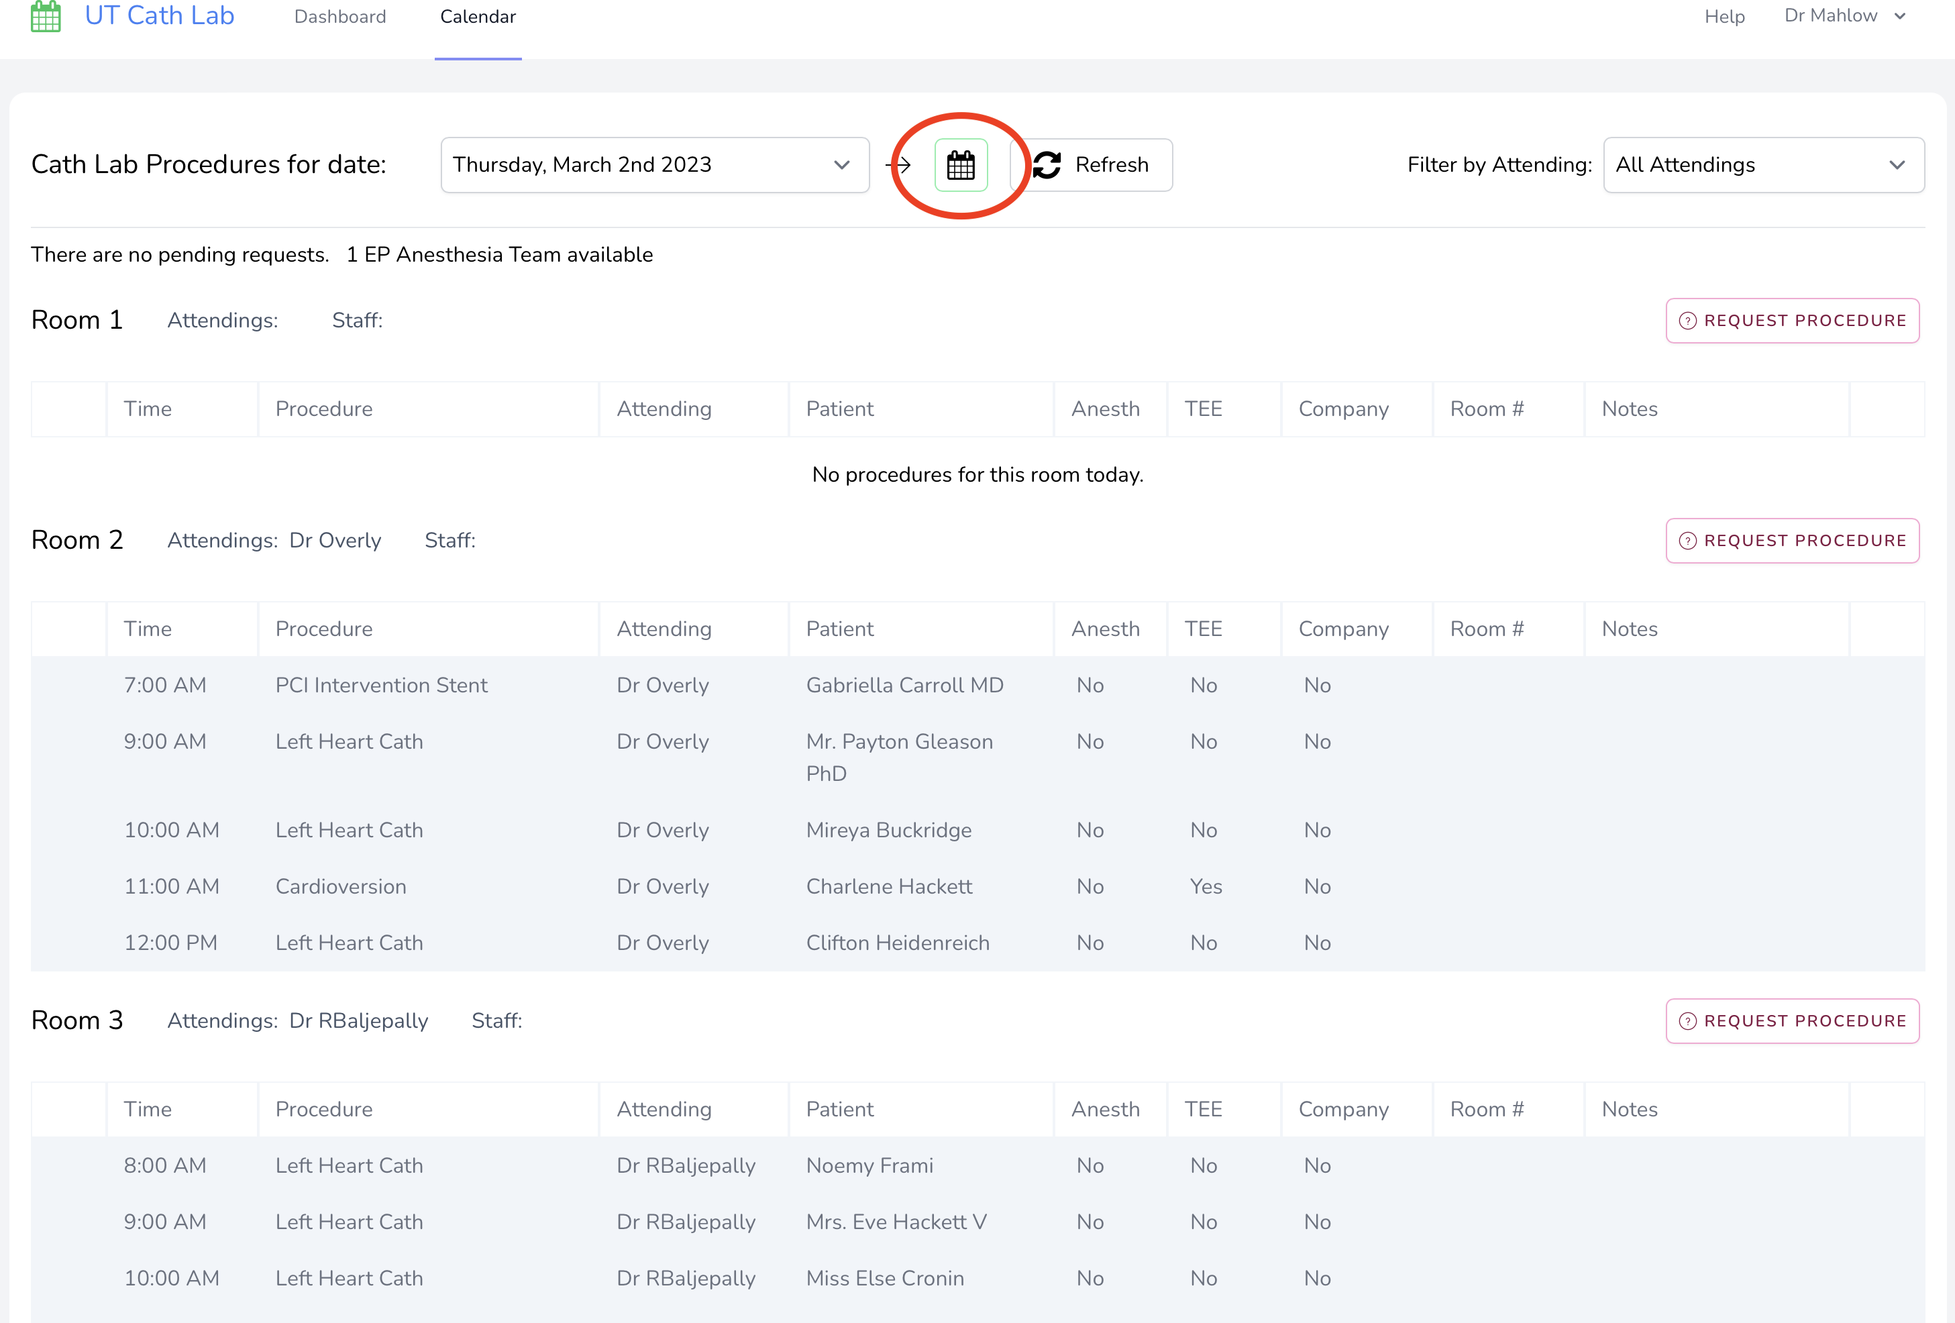Expand the Dr Mahlow user menu chevron
Screen dimensions: 1955x1323
point(1900,16)
